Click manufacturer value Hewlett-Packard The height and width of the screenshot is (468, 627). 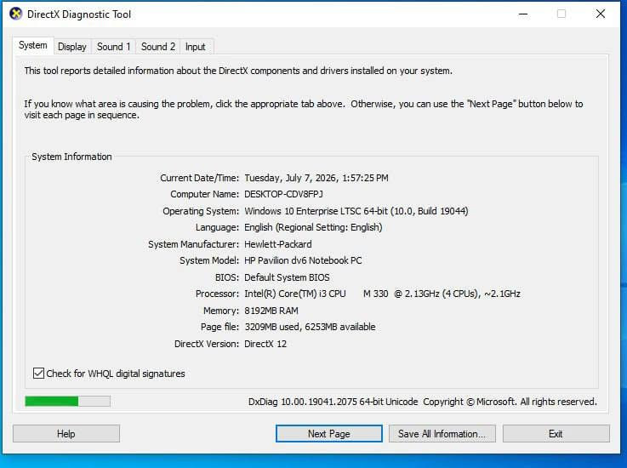point(278,244)
